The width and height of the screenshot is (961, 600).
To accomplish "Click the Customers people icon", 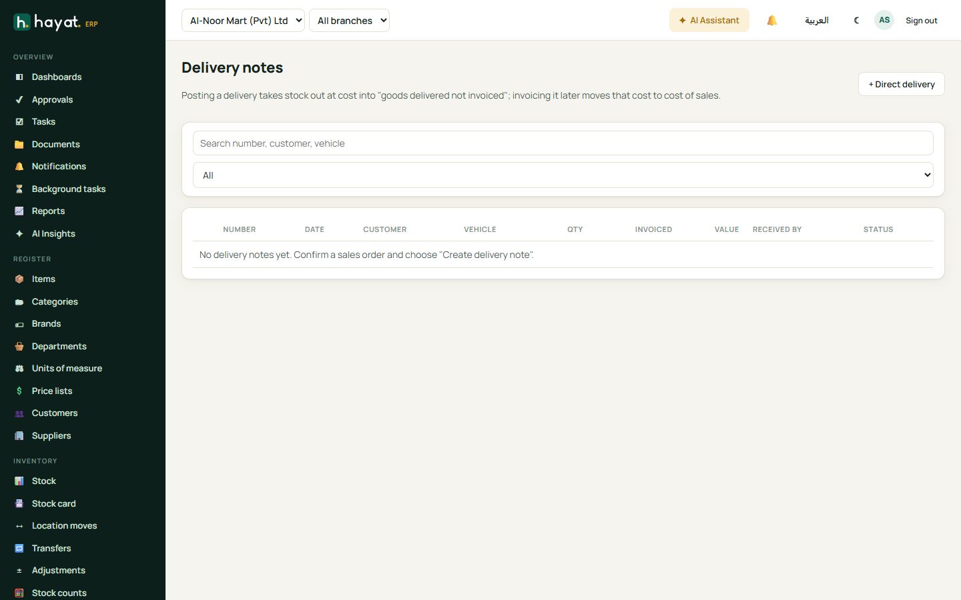I will click(19, 413).
